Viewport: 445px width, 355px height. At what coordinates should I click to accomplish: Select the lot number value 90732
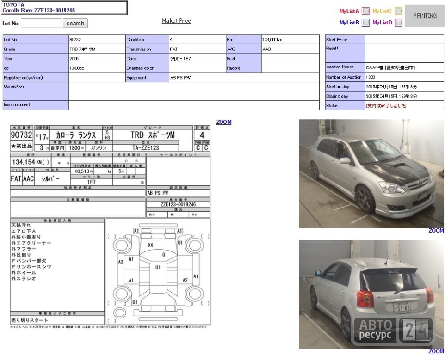click(75, 40)
